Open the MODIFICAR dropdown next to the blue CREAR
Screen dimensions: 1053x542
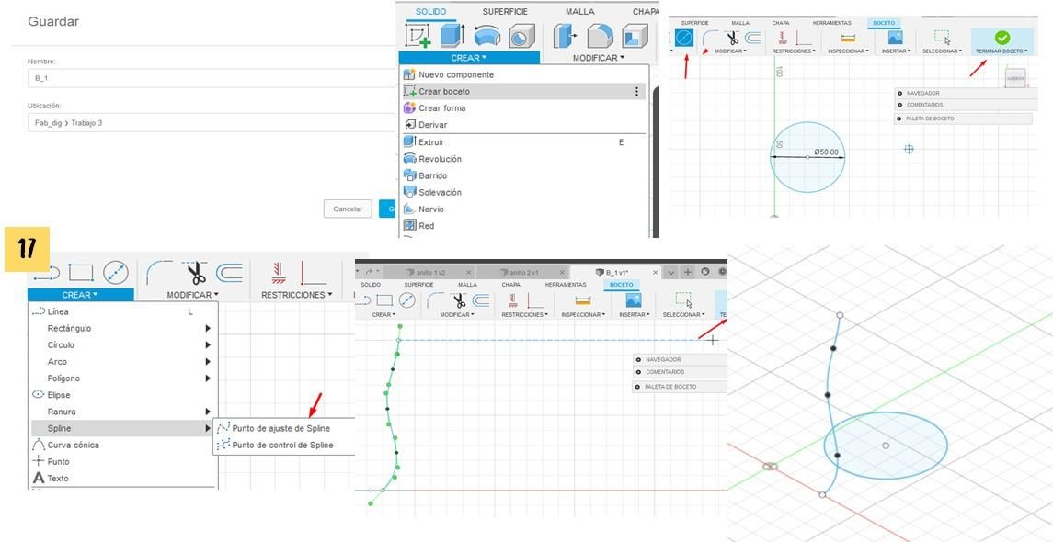tap(599, 58)
